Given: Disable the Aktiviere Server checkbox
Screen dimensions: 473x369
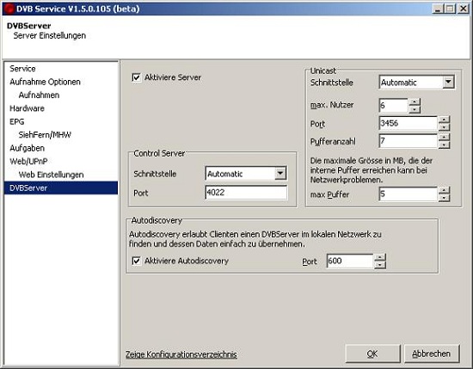Looking at the screenshot, I should (137, 77).
